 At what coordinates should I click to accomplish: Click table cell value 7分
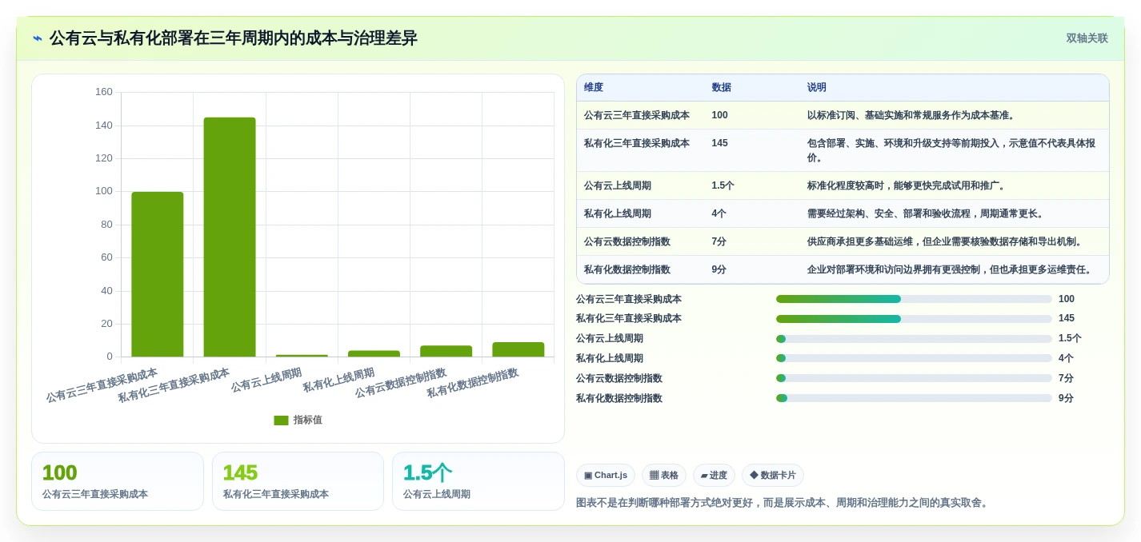(719, 241)
